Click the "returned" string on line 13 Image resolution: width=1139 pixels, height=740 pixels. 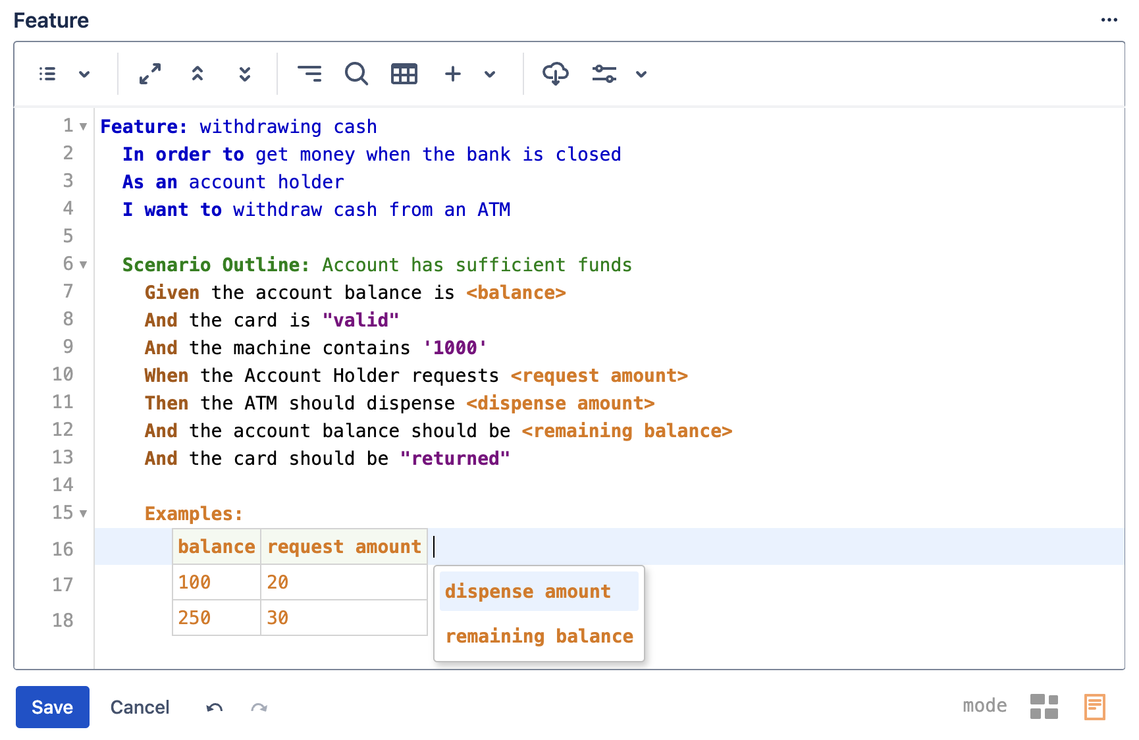pyautogui.click(x=455, y=458)
